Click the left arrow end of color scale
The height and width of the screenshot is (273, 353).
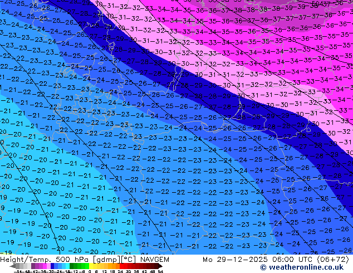(x=13, y=266)
